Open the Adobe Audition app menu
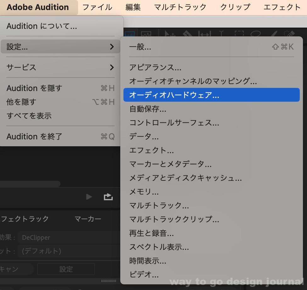Image resolution: width=307 pixels, height=290 pixels. click(38, 7)
